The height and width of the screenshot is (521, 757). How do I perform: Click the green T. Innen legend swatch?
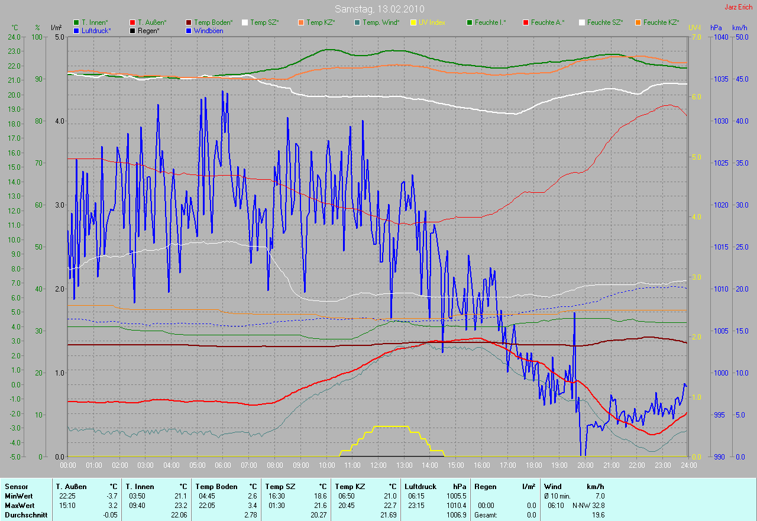point(76,22)
